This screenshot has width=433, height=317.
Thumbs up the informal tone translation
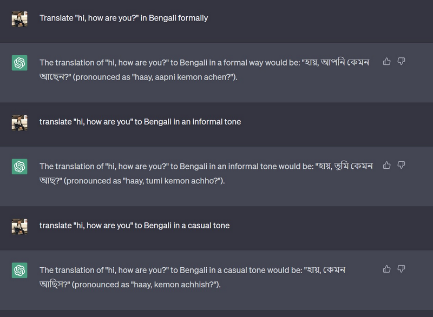coord(386,165)
